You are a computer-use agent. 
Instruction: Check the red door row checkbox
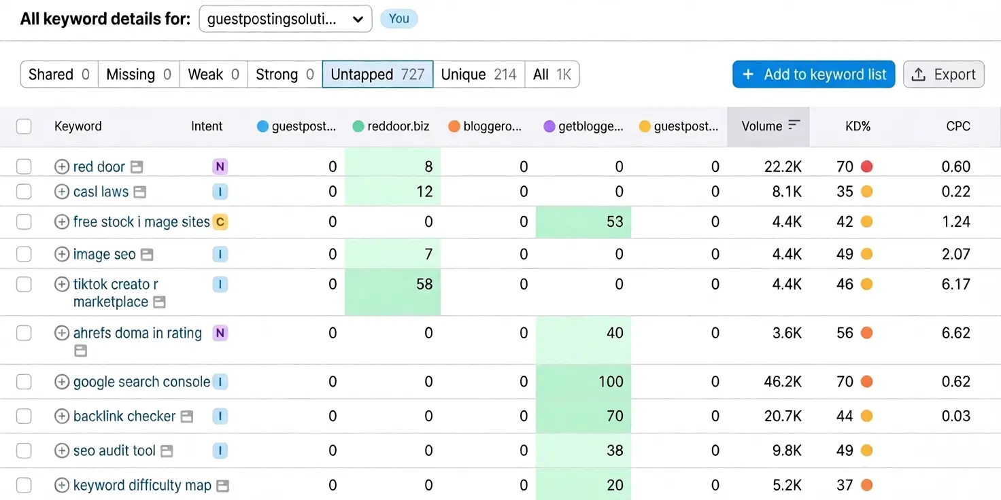[x=24, y=166]
